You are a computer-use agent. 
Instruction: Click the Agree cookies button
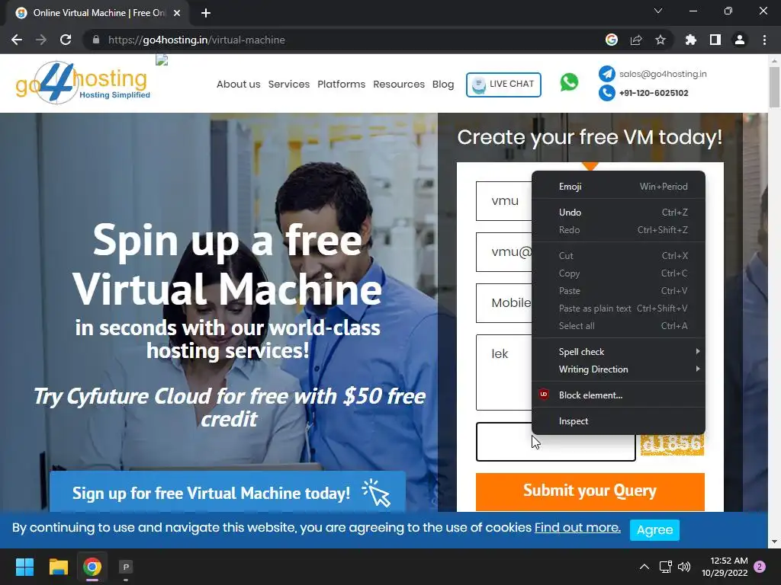(654, 530)
